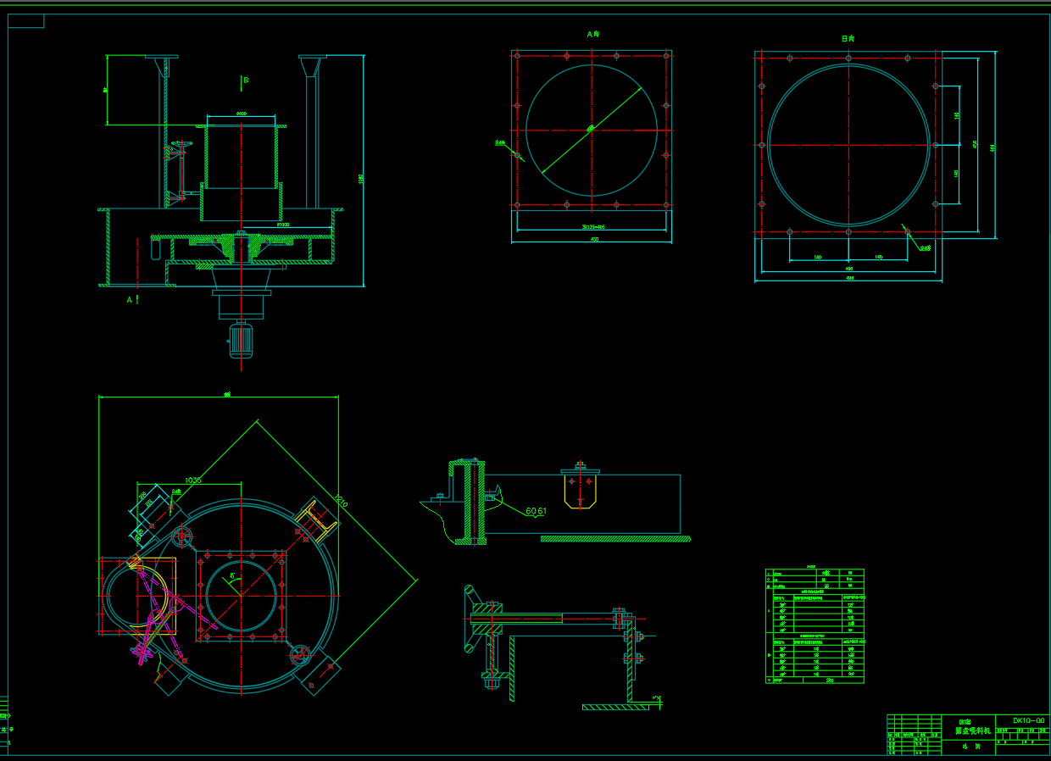Click the DK10-00 drawing number text
The height and width of the screenshot is (761, 1051).
pos(1028,721)
